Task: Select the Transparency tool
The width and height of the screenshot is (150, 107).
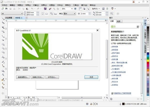Action: coord(3,75)
